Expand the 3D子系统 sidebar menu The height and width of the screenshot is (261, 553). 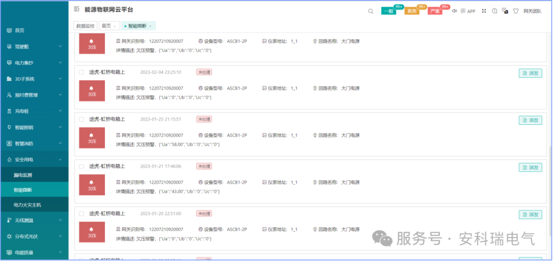[x=60, y=79]
